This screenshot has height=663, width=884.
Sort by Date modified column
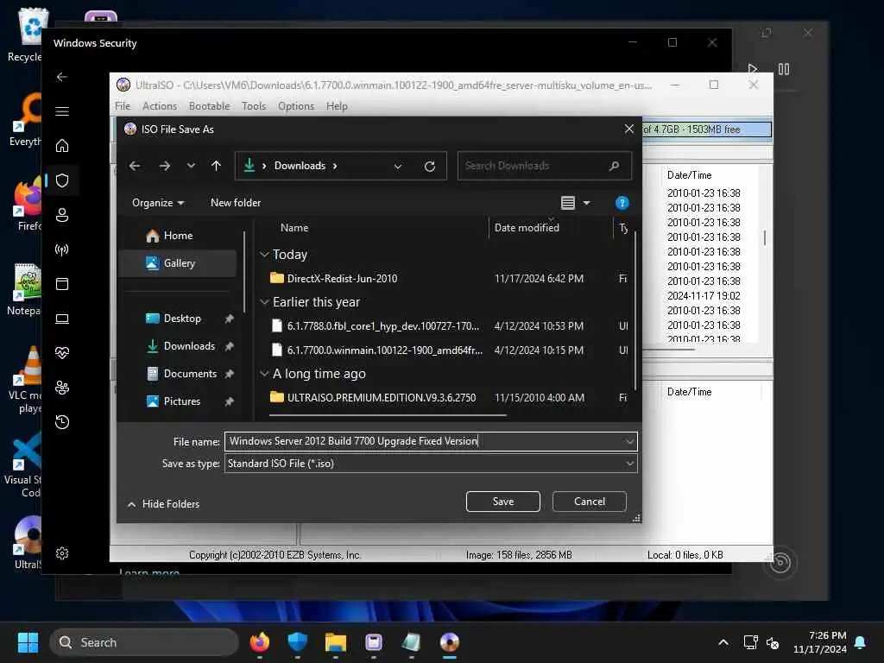pos(527,228)
